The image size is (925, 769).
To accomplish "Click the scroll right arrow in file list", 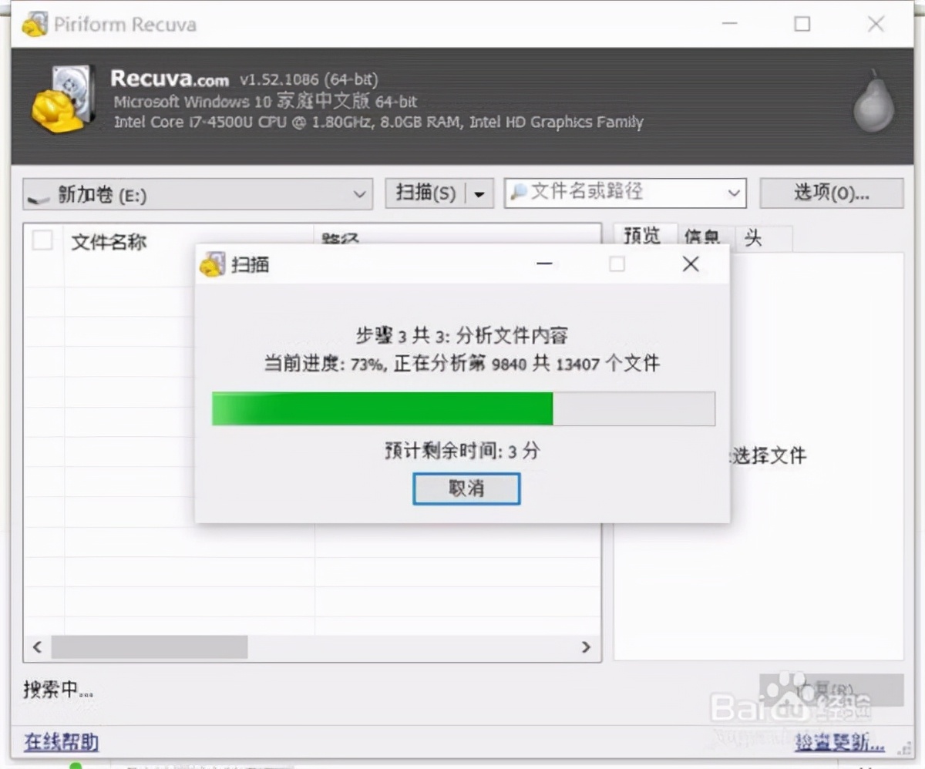I will click(x=586, y=646).
